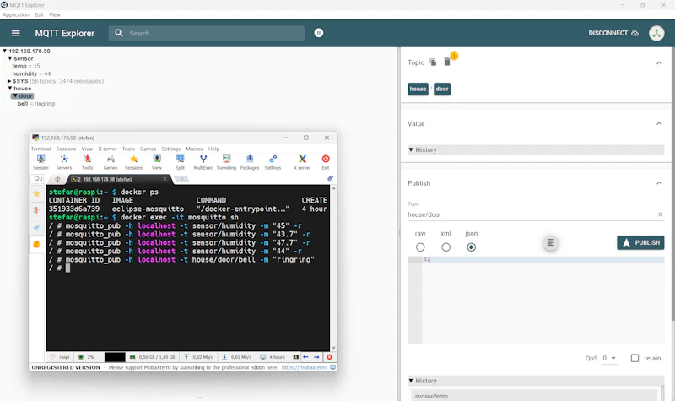Image resolution: width=675 pixels, height=401 pixels.
Task: Collapse the Value panel section
Action: click(659, 123)
